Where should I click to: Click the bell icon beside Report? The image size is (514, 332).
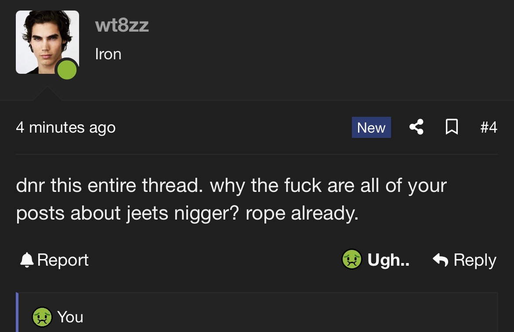[x=26, y=260]
